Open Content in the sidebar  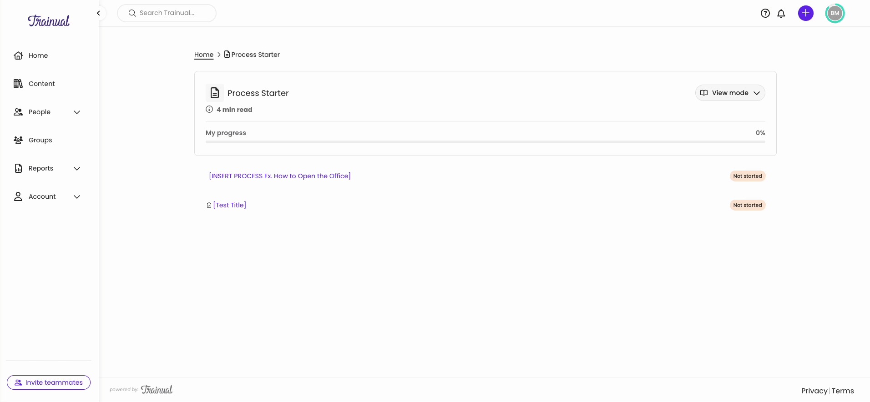pos(41,84)
